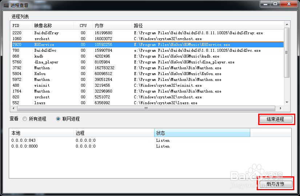Screen dimensions: 300x196
Task: Select the BaiduSdSvc process row
Action: [148, 50]
